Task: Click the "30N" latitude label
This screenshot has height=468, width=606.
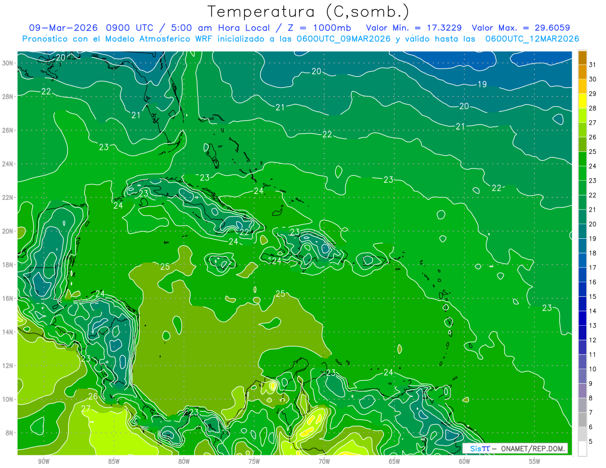Action: click(9, 63)
